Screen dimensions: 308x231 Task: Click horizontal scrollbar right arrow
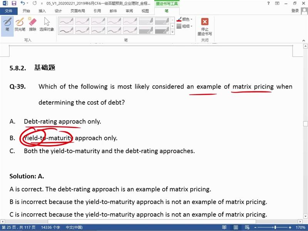coord(300,222)
